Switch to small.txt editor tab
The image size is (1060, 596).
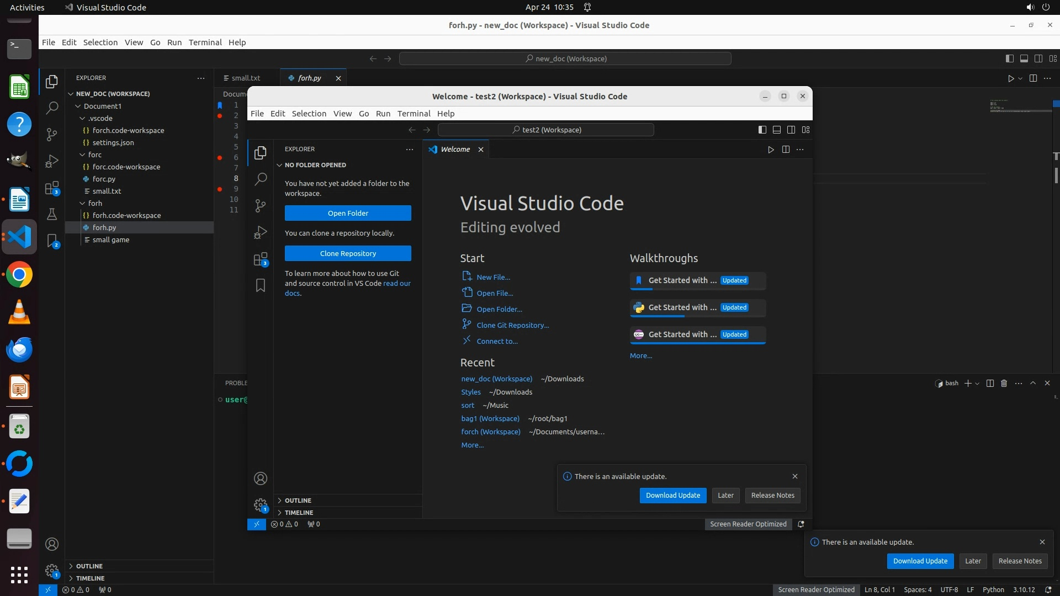click(246, 78)
